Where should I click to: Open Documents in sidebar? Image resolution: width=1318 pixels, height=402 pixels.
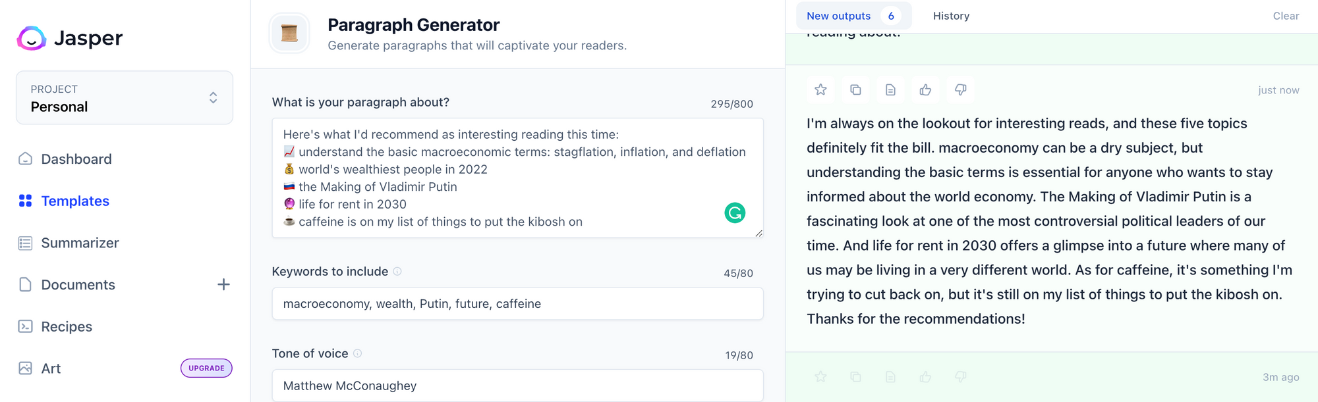78,284
